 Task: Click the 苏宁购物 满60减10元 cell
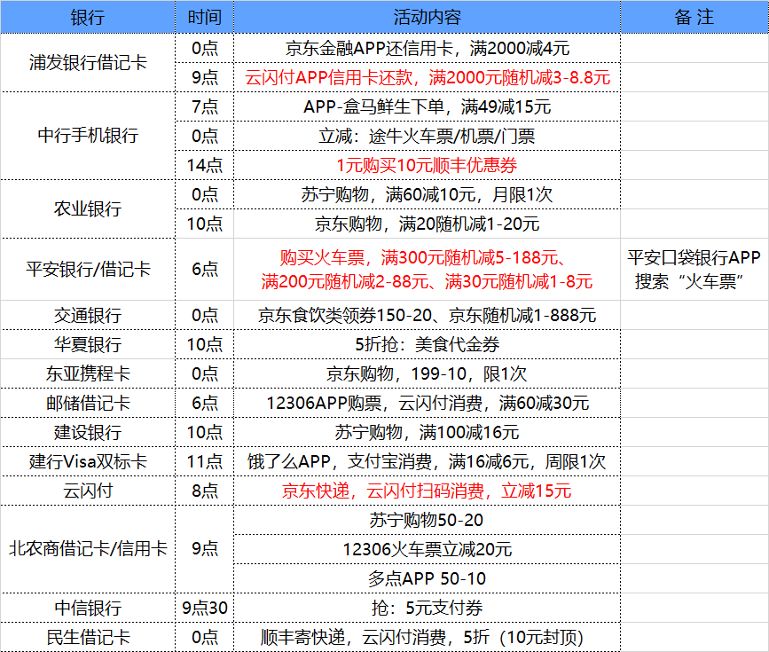(x=428, y=195)
